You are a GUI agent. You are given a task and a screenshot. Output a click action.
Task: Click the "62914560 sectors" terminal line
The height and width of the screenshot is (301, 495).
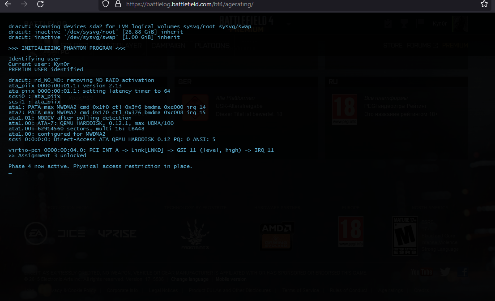point(77,129)
